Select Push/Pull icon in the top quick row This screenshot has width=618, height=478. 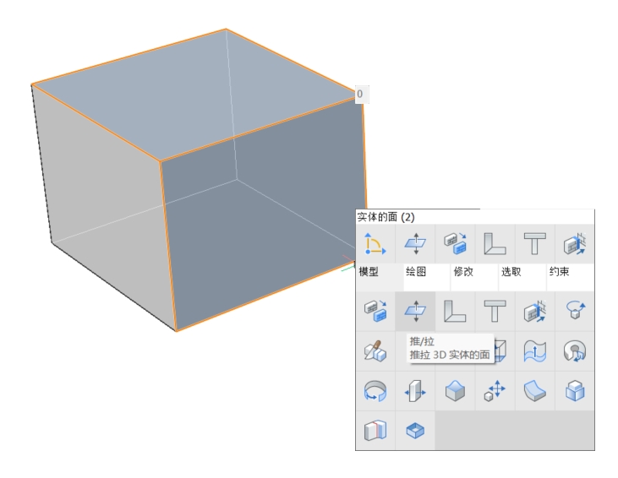[415, 244]
